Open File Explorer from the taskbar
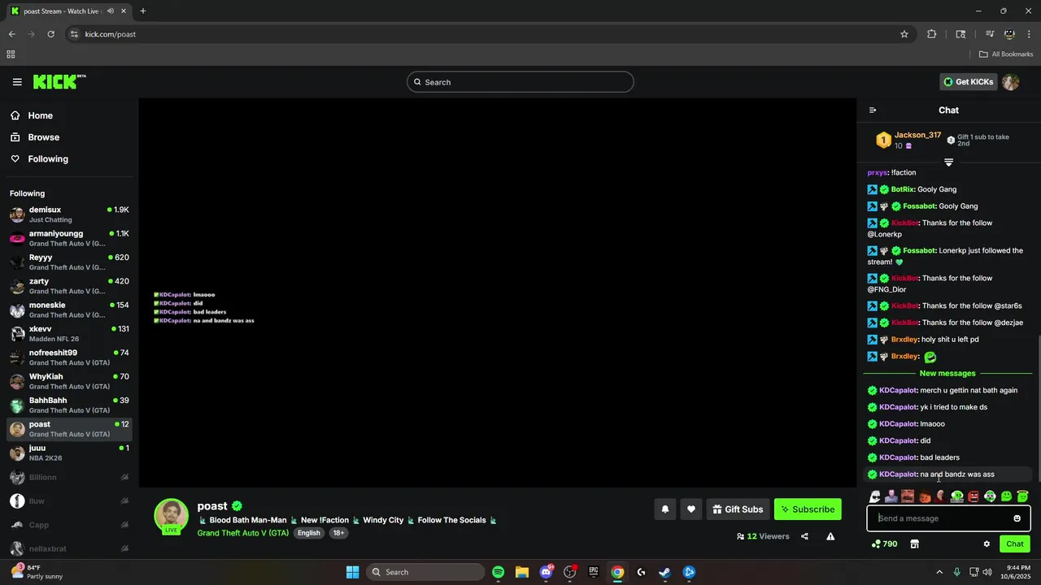 [521, 572]
